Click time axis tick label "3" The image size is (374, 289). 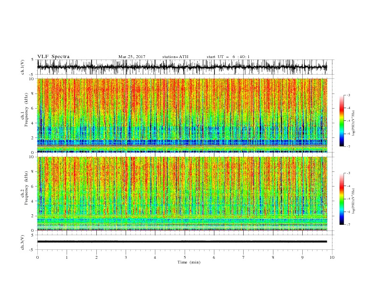(126, 257)
